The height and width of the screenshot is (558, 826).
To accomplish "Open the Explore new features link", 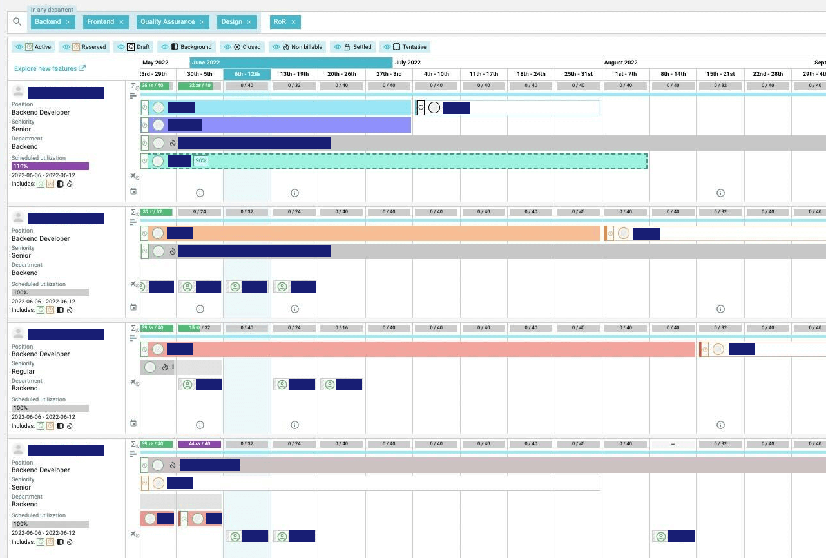I will coord(50,68).
